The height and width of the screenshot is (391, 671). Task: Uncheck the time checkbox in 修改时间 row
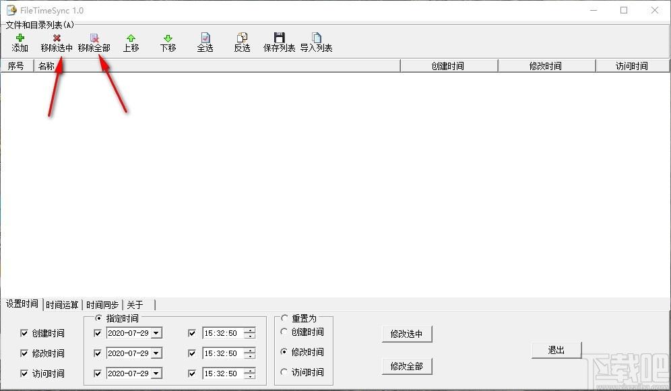(x=192, y=353)
